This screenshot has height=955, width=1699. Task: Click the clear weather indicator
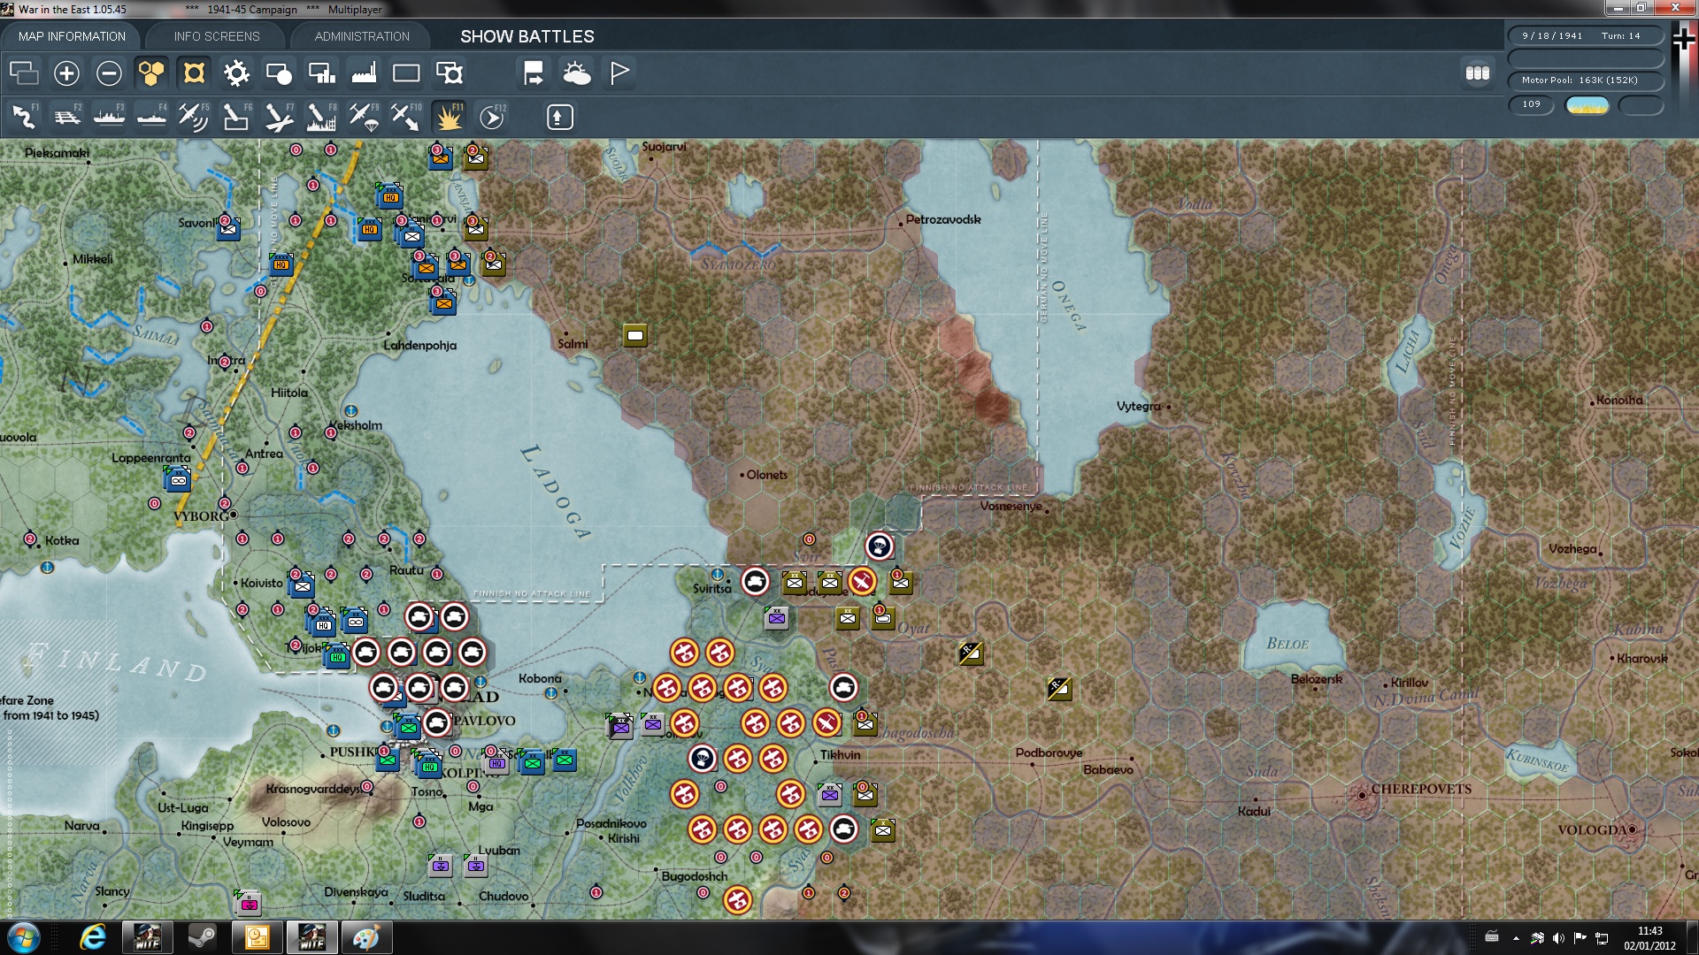(x=1588, y=105)
